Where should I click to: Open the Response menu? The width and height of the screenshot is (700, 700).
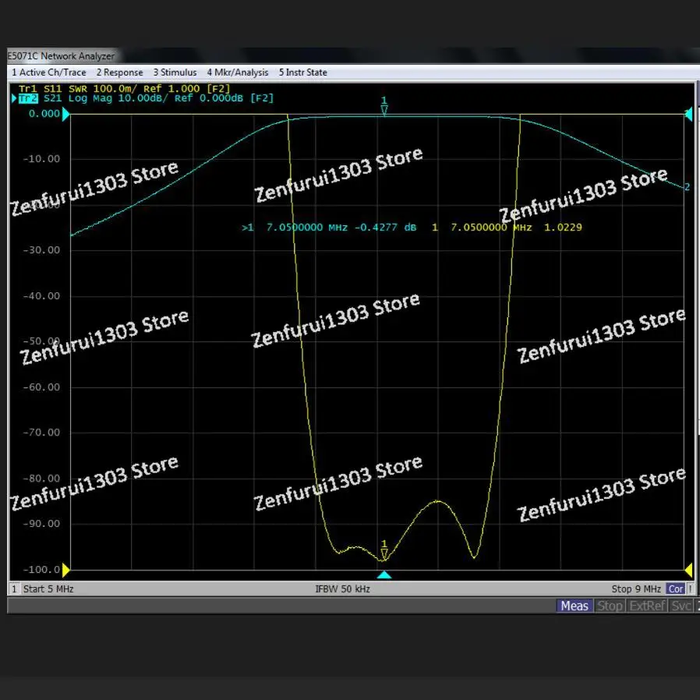(119, 72)
